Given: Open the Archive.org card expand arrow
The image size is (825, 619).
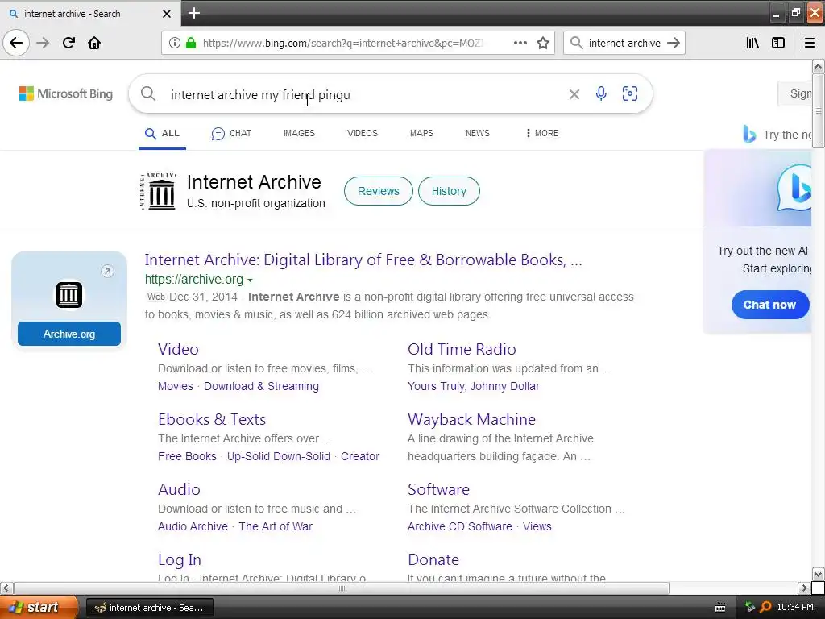Looking at the screenshot, I should click(107, 271).
